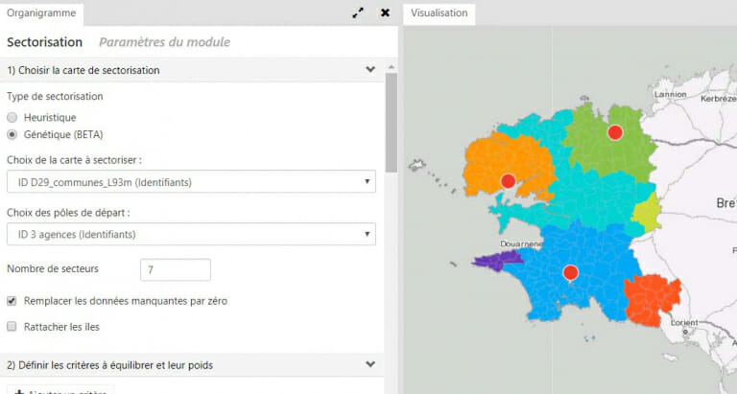Viewport: 737px width, 394px height.
Task: Close the Organigramme panel with X icon
Action: pos(385,13)
